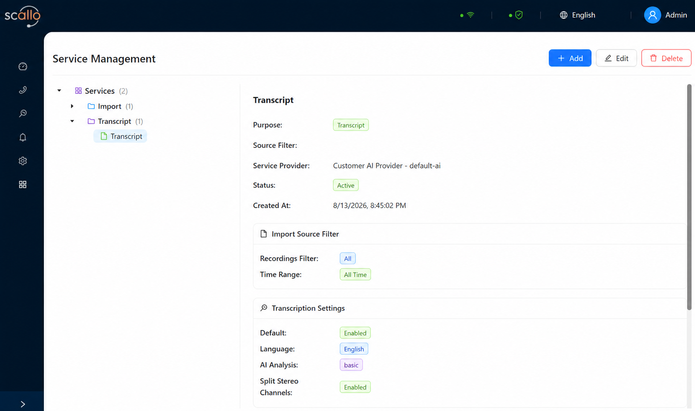Click the globe language icon
Screen dimensions: 695x411
(563, 15)
